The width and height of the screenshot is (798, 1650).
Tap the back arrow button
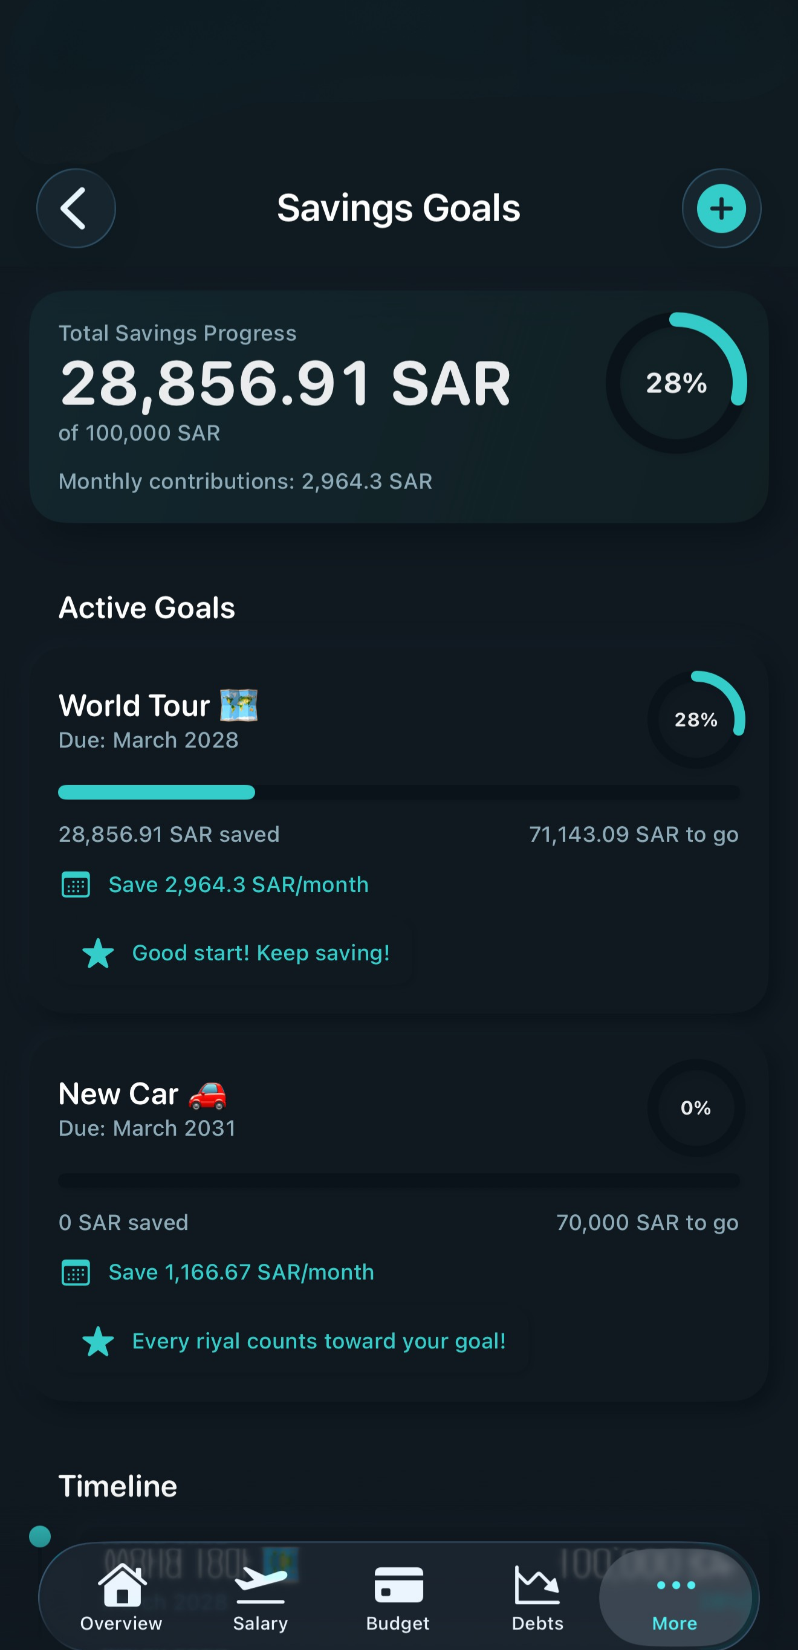click(x=76, y=208)
